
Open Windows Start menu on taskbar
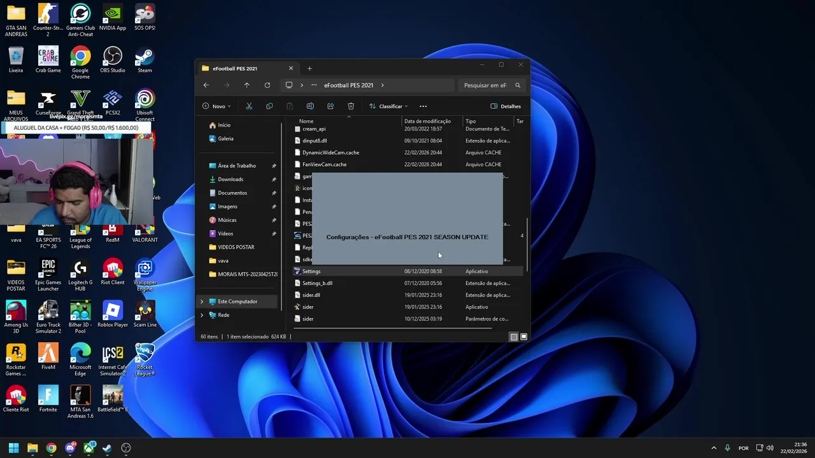click(13, 448)
